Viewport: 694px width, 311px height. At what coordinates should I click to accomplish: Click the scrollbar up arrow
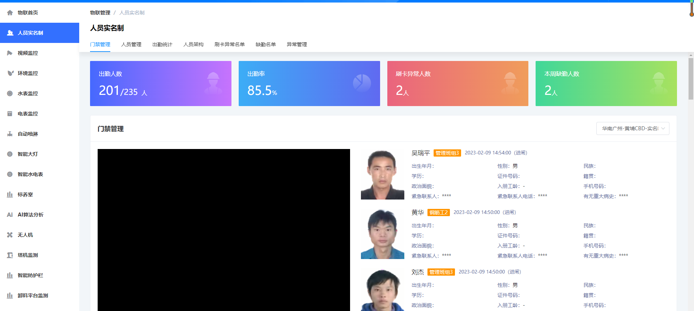pos(691,56)
